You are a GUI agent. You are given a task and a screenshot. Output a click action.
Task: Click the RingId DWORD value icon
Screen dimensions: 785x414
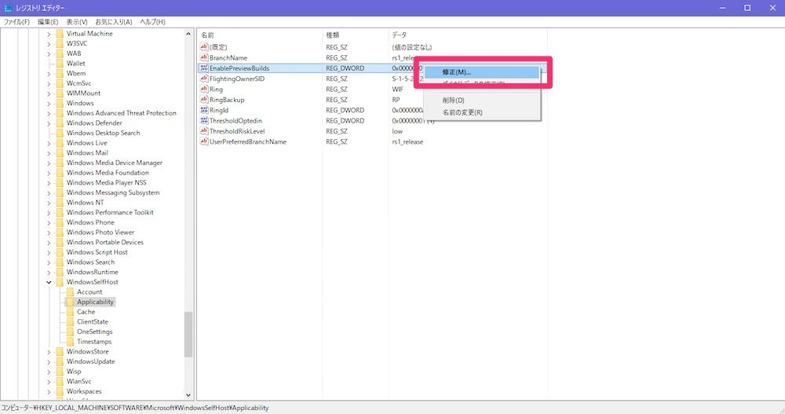[x=204, y=110]
